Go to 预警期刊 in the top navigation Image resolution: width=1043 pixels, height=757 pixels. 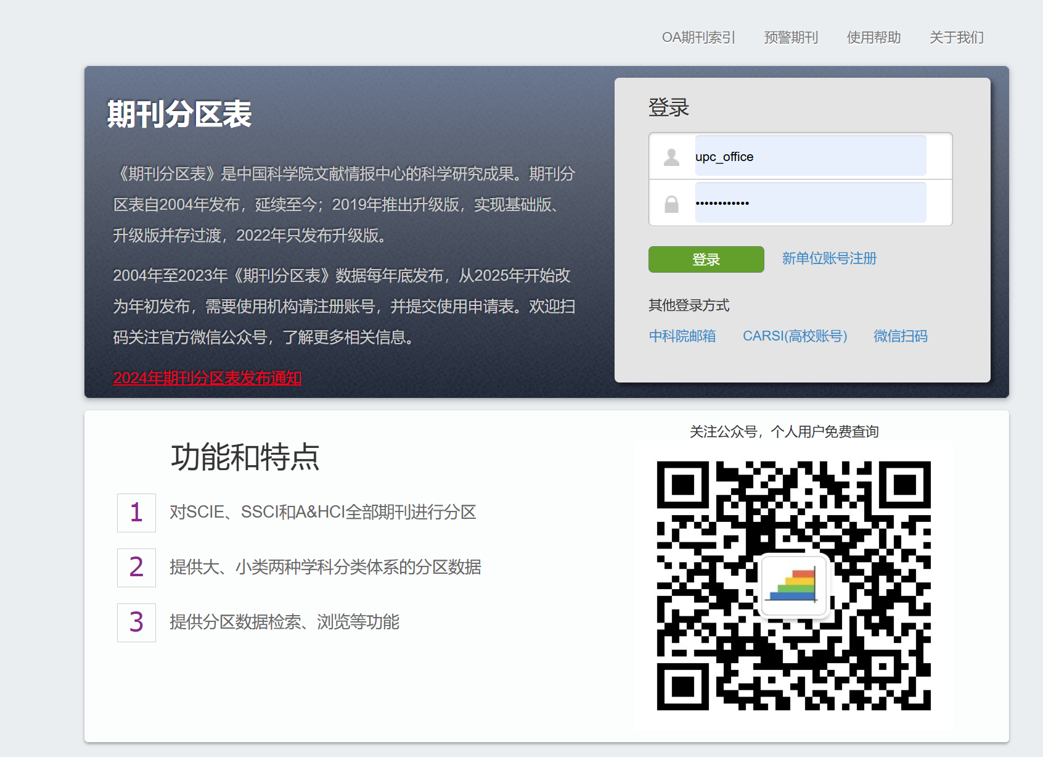791,38
